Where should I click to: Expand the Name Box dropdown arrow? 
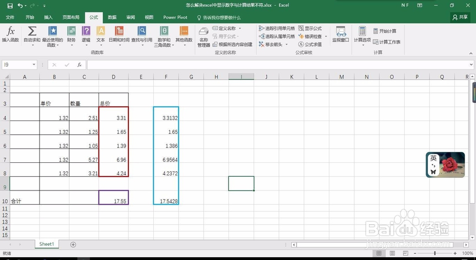[34, 65]
